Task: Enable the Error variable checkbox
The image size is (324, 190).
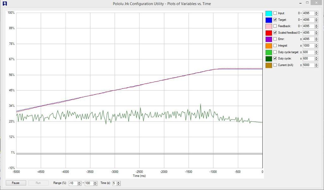Action: (x=275, y=39)
